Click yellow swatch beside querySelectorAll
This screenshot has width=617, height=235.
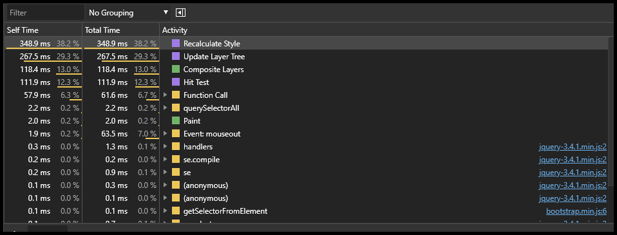(x=176, y=108)
